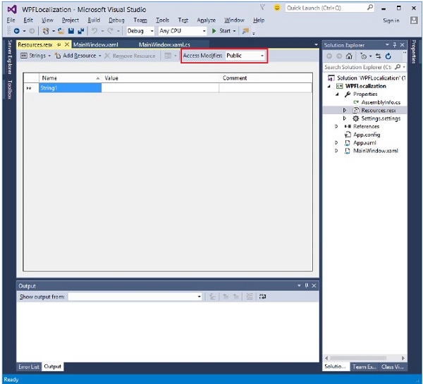Click the Auto Hide pin in Output panel
The width and height of the screenshot is (423, 384).
(307, 285)
